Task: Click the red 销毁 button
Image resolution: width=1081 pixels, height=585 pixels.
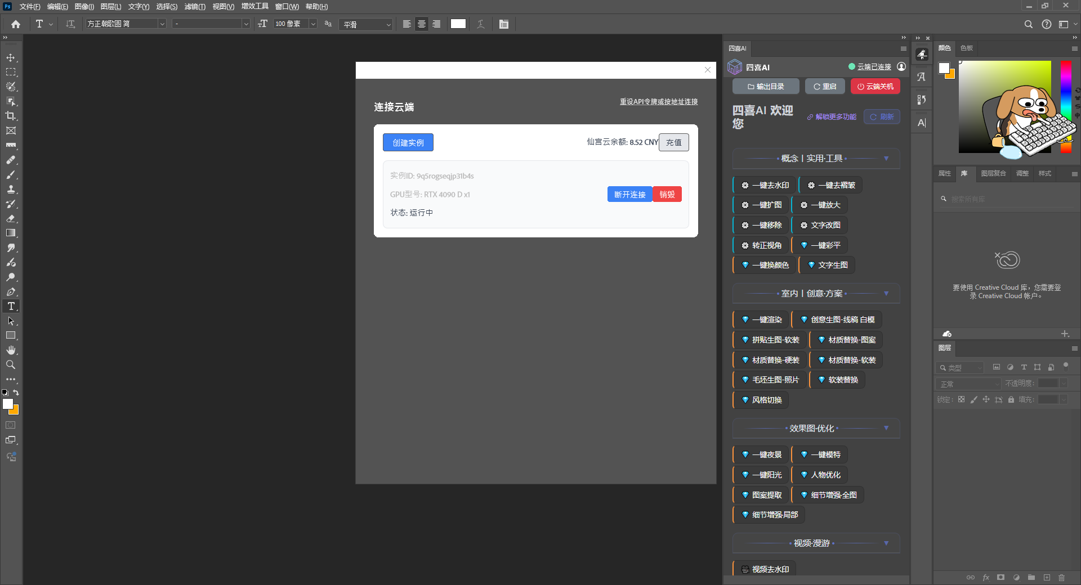Action: [x=667, y=194]
